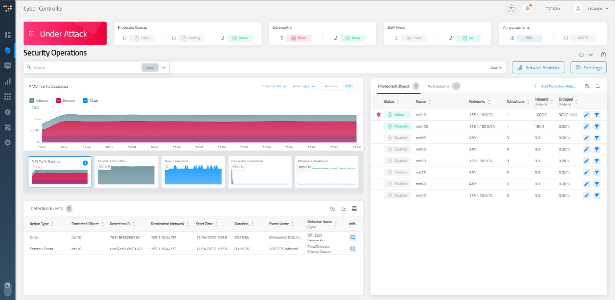Filter by the net90 protected object
The height and width of the screenshot is (300, 615).
coord(597,149)
